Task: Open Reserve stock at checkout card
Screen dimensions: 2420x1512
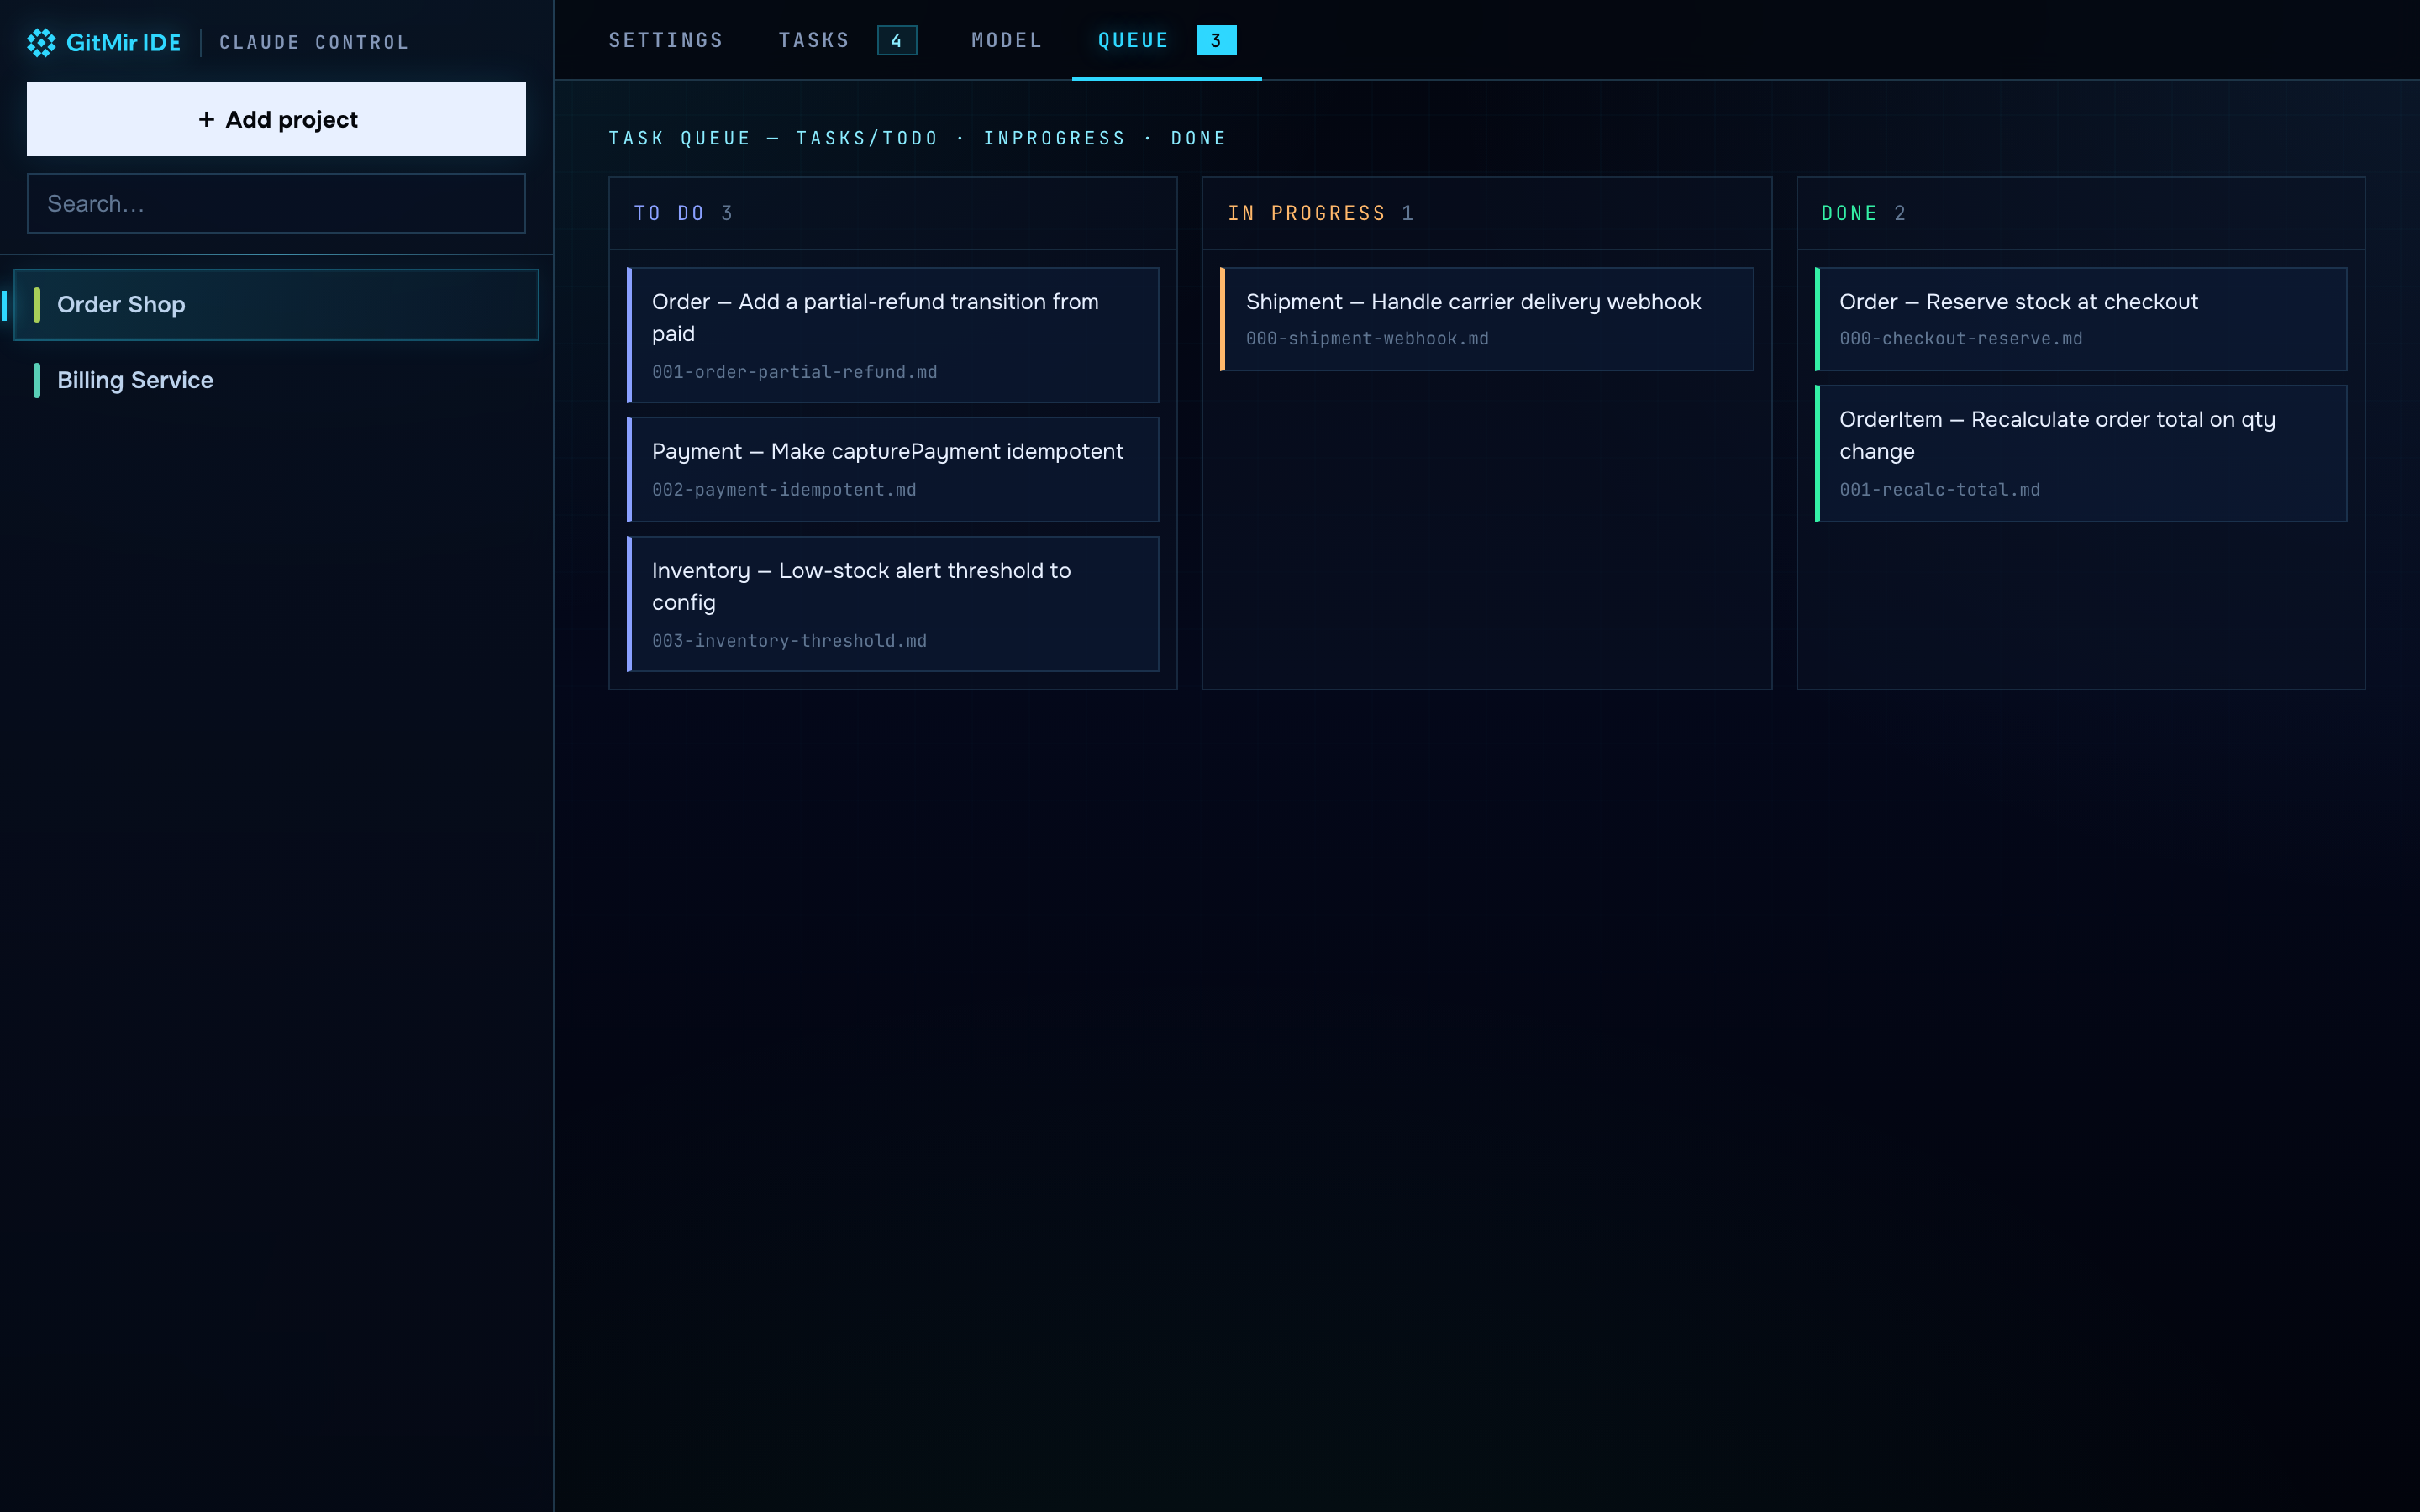Action: [2080, 319]
